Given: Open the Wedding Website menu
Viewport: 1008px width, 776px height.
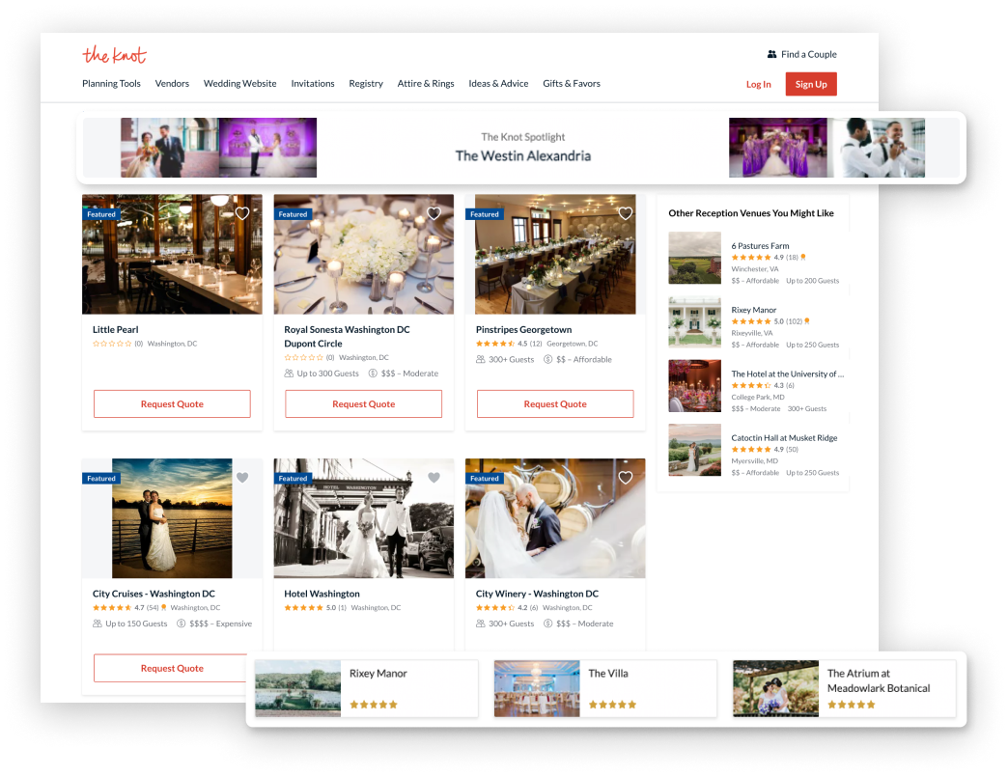Looking at the screenshot, I should pos(239,84).
